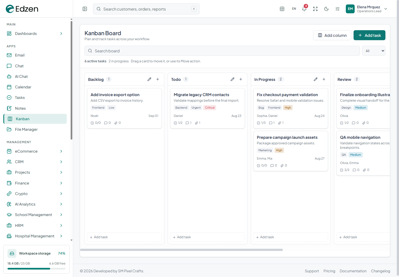Add card to In Progress plus icon
The width and height of the screenshot is (399, 277).
click(x=324, y=79)
